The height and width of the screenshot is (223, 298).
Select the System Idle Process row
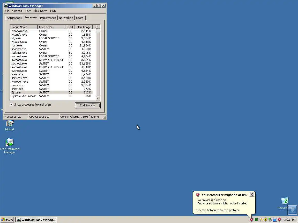[x=51, y=96]
